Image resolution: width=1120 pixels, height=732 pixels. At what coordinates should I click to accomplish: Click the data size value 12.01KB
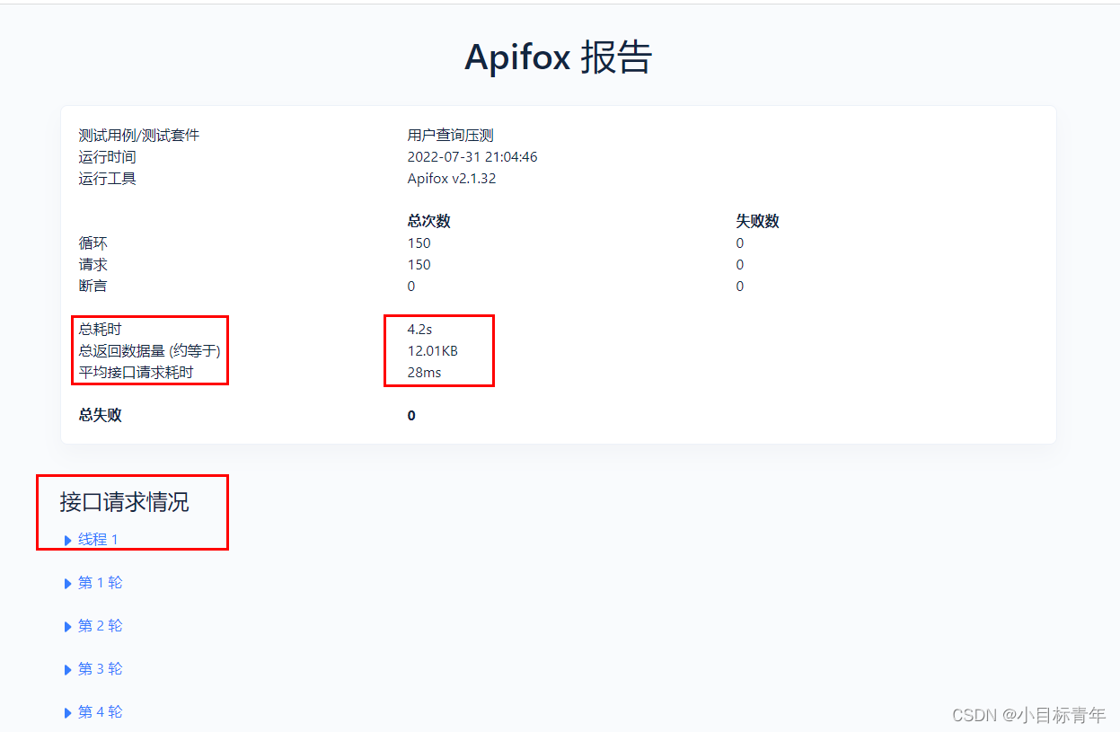433,351
